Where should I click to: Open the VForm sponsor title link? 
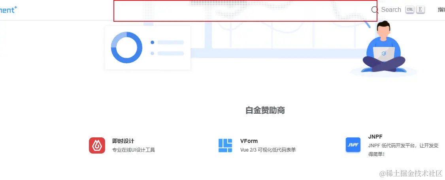(x=249, y=141)
